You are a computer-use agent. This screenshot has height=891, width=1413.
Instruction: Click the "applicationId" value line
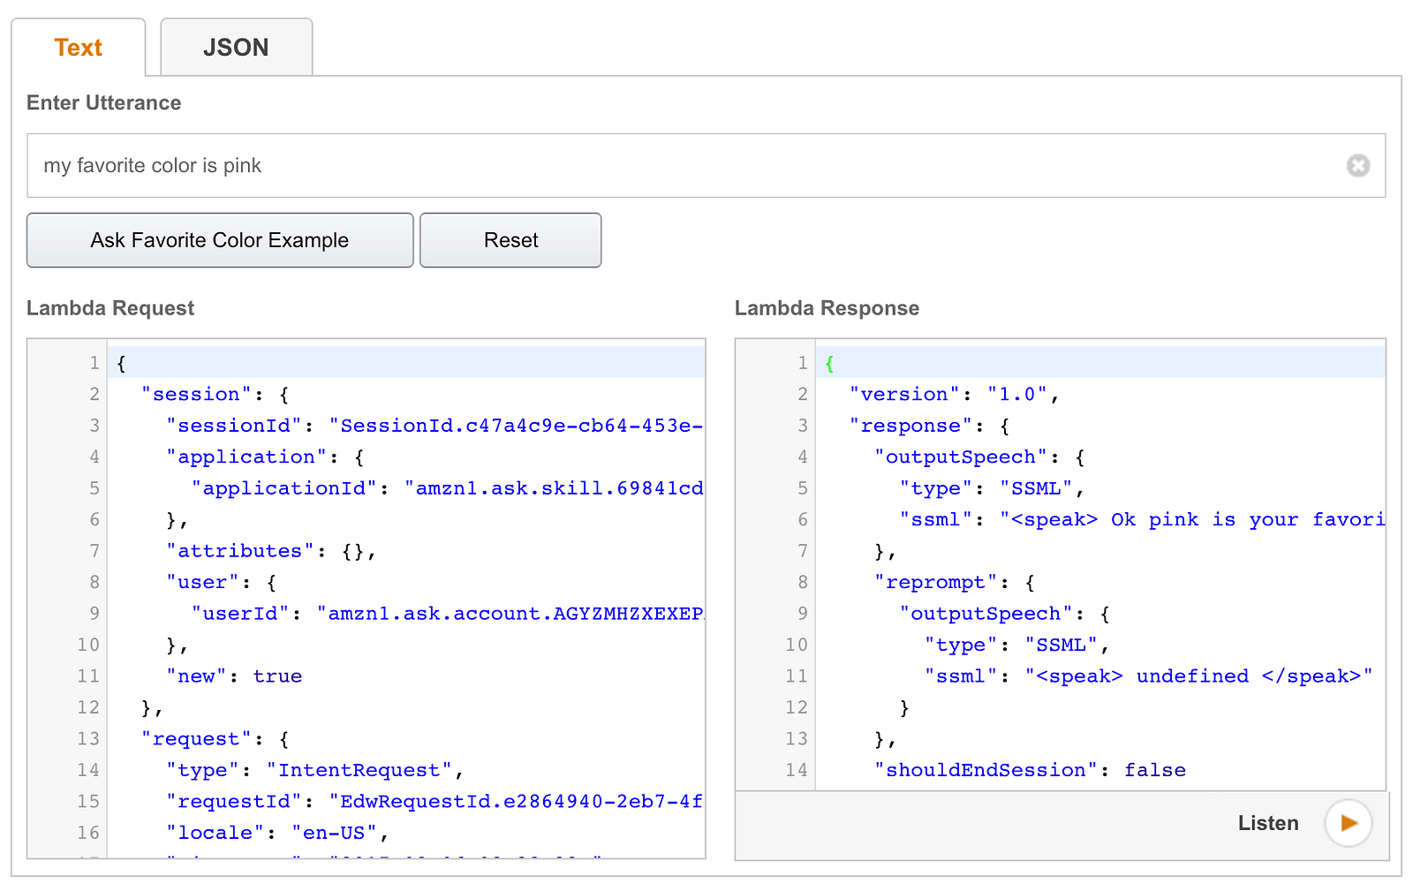(447, 488)
